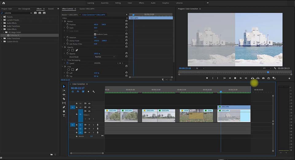Export frame with camera icon
Image resolution: width=295 pixels, height=160 pixels.
tap(263, 78)
